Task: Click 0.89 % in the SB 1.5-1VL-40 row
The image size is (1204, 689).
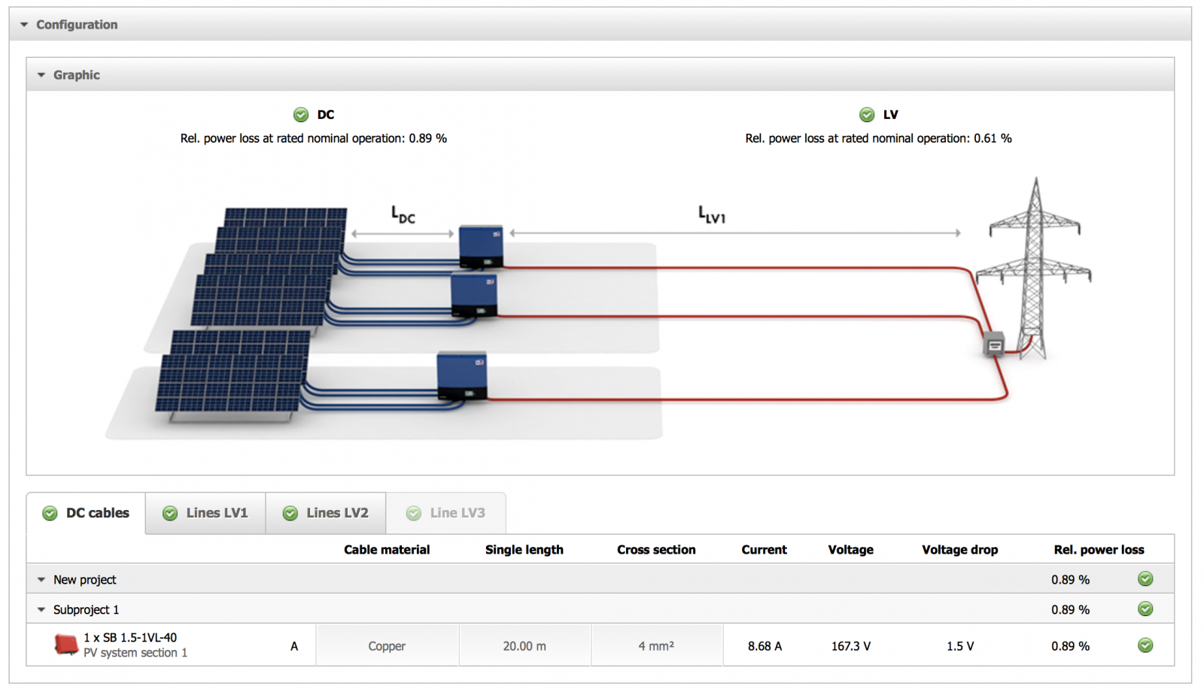Action: pyautogui.click(x=1070, y=646)
